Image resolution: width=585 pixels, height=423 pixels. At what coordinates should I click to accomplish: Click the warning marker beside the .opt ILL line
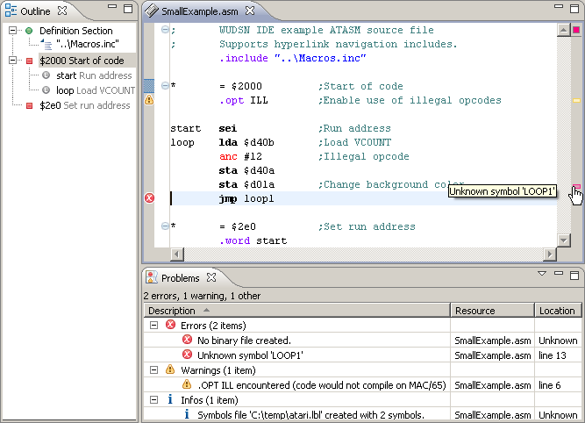tap(149, 101)
